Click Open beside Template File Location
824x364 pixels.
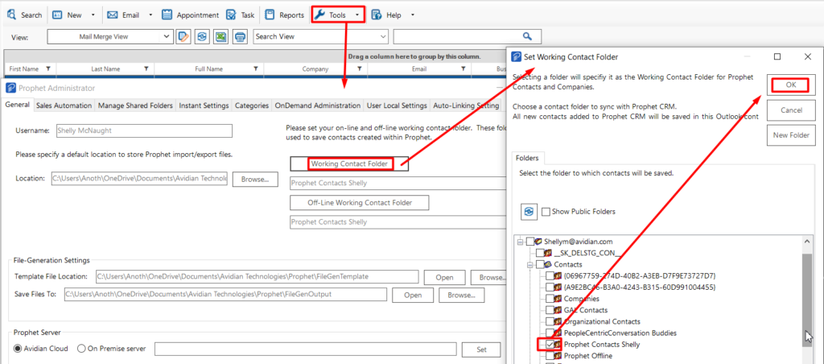[444, 277]
